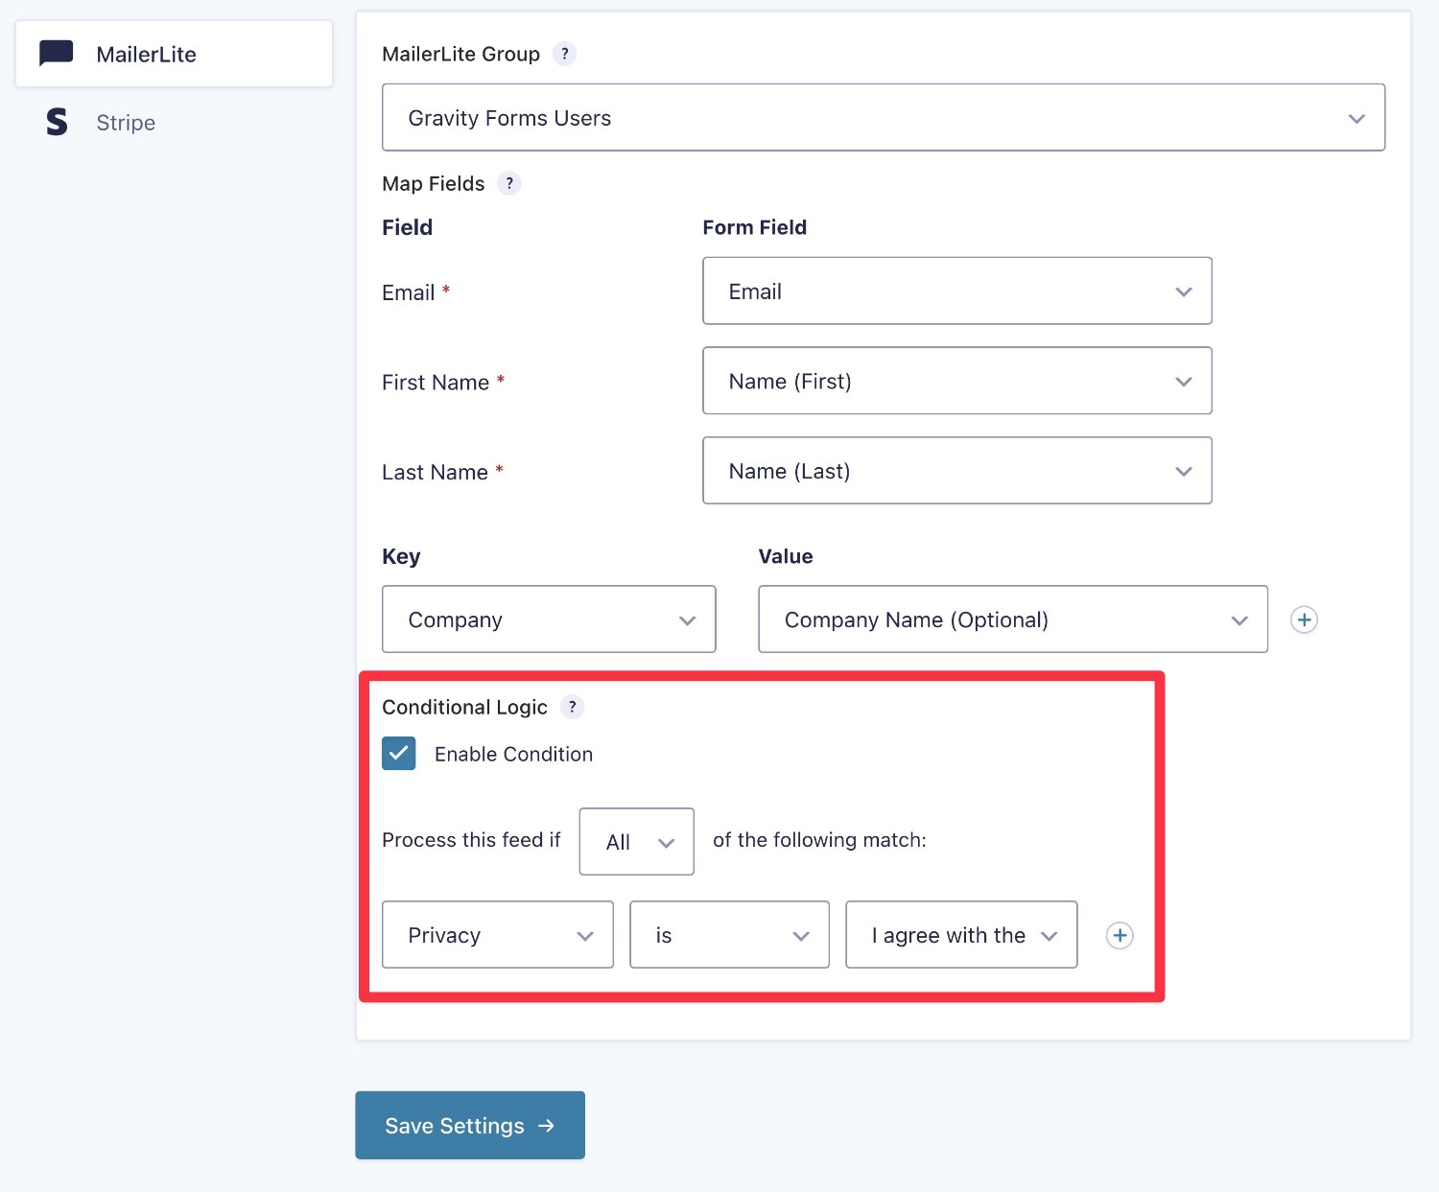Click the Enable Condition label text
Screen dimensions: 1439x1192
(513, 754)
